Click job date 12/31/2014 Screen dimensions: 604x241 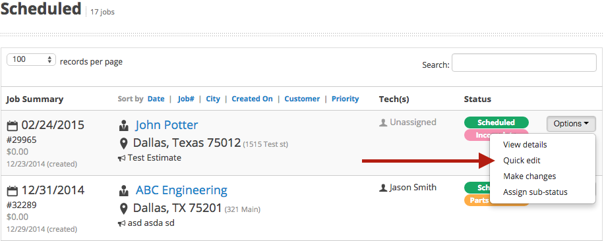(53, 191)
